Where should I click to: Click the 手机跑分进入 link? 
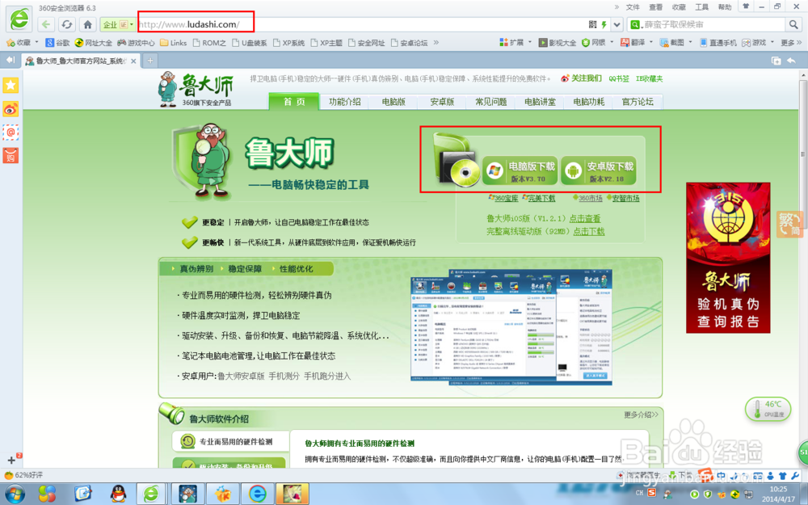327,377
